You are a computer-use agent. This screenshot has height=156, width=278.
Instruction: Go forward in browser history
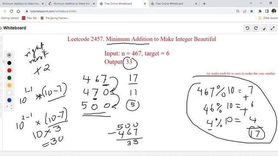[5, 11]
